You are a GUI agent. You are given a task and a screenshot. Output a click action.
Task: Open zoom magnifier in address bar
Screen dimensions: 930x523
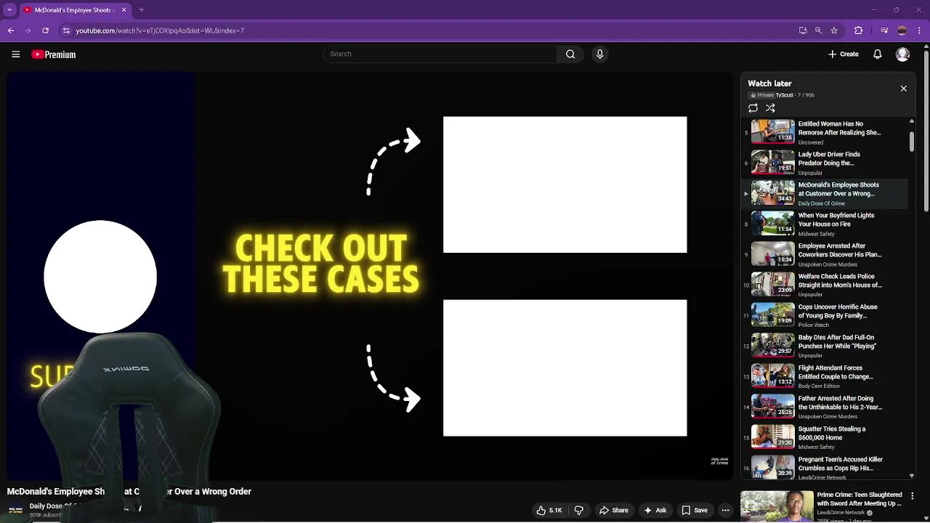point(818,31)
